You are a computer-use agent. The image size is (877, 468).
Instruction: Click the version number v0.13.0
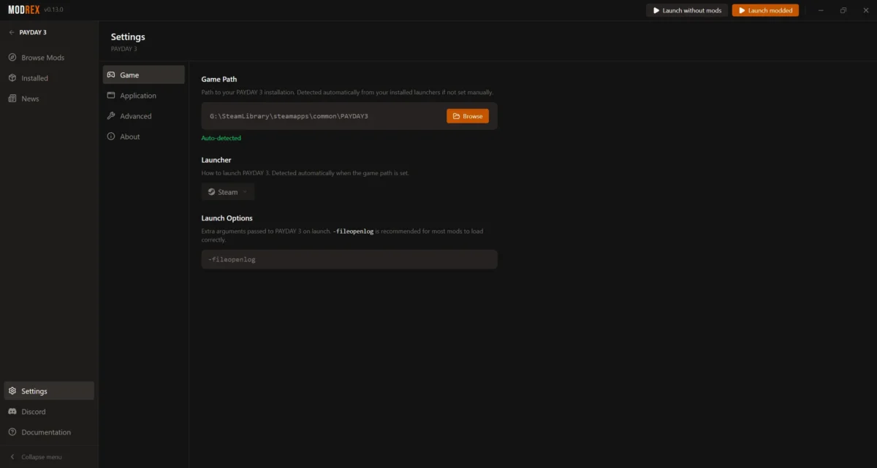[x=54, y=10]
